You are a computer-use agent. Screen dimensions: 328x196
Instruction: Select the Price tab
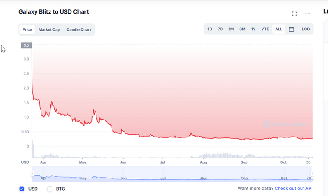pyautogui.click(x=27, y=29)
